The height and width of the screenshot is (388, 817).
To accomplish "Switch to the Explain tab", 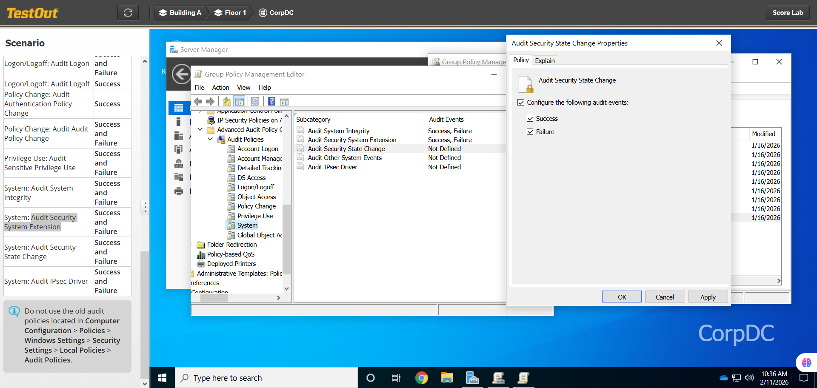I will coord(545,60).
